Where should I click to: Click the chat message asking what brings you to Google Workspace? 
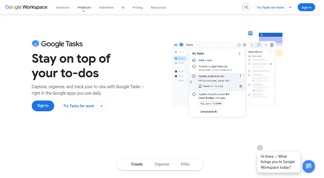point(278,162)
